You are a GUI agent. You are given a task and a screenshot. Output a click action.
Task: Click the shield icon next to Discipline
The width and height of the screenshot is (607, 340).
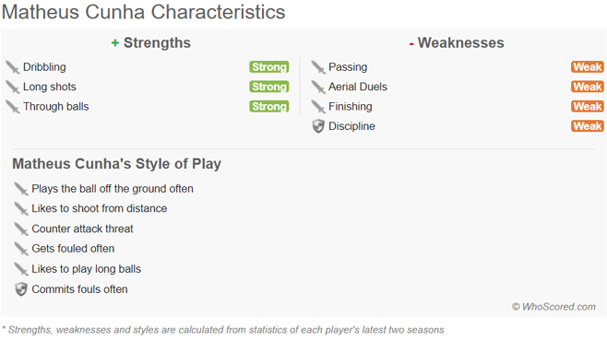[318, 126]
